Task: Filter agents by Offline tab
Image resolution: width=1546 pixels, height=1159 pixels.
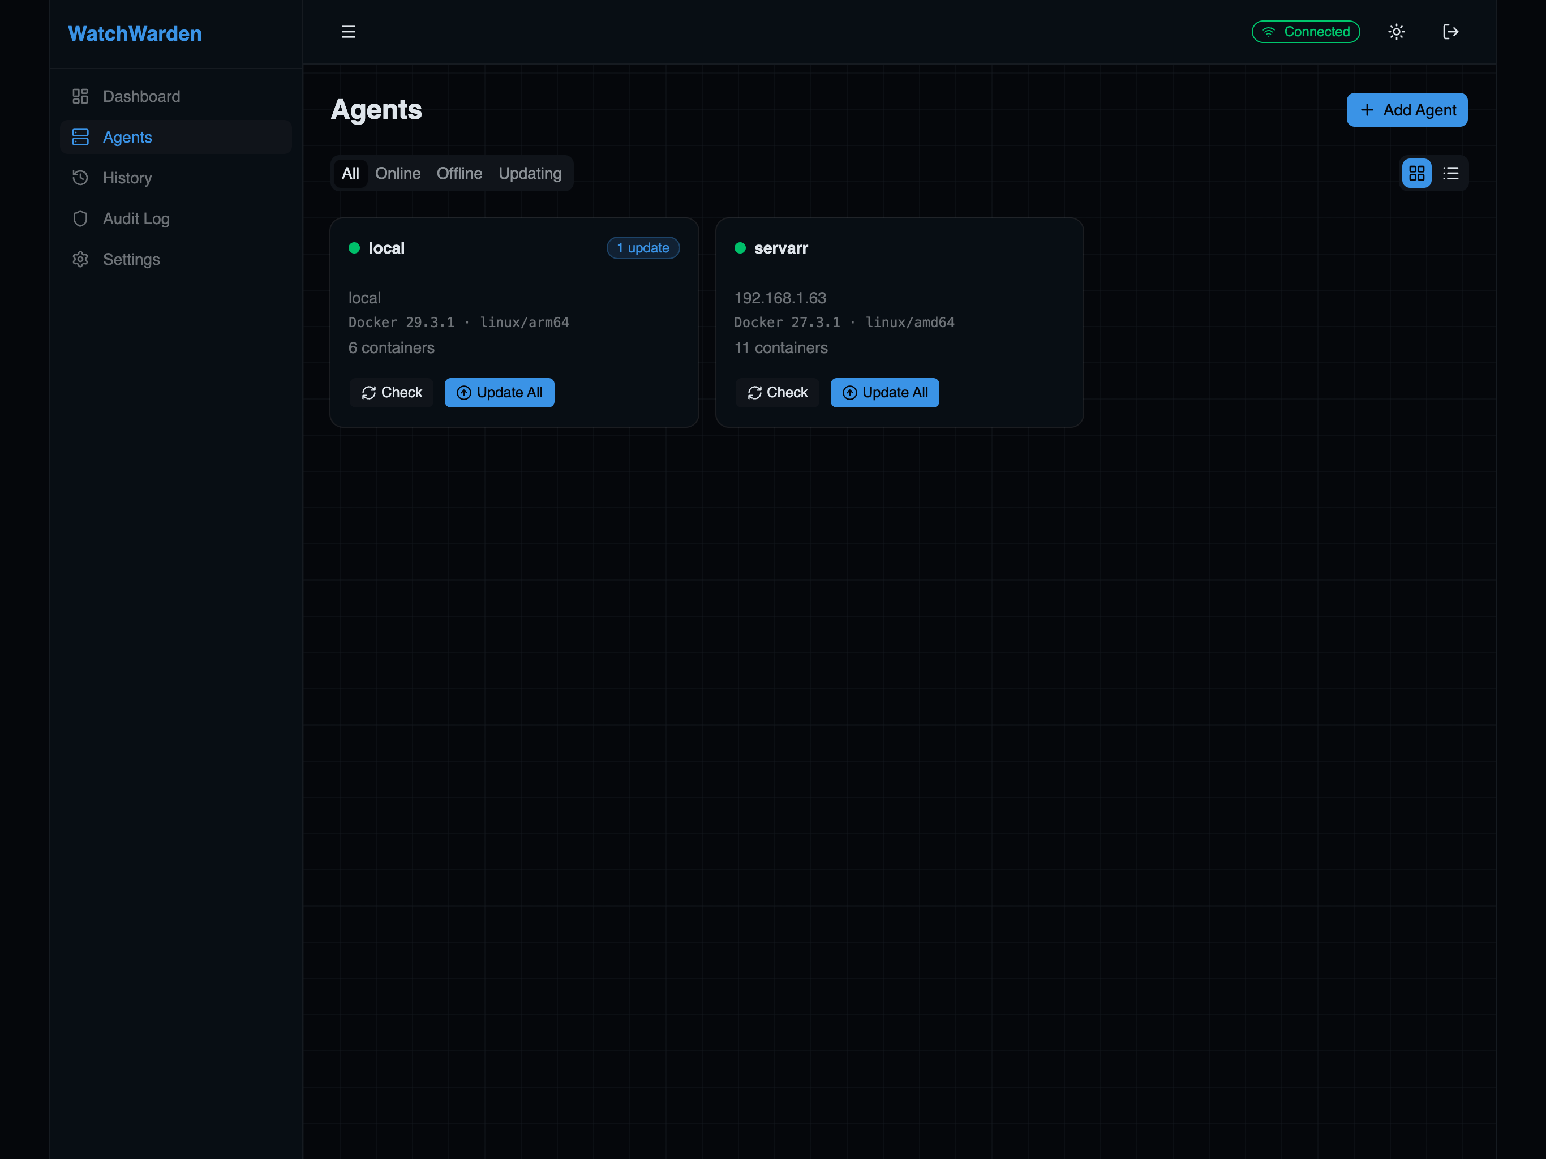Action: 459,173
